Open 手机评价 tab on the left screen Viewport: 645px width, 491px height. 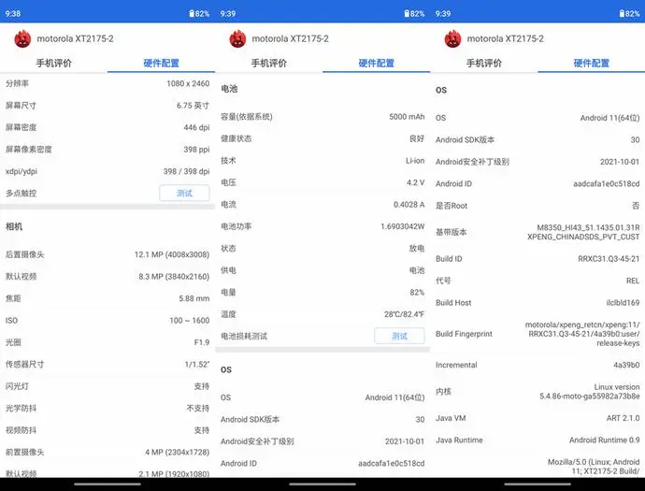click(54, 63)
